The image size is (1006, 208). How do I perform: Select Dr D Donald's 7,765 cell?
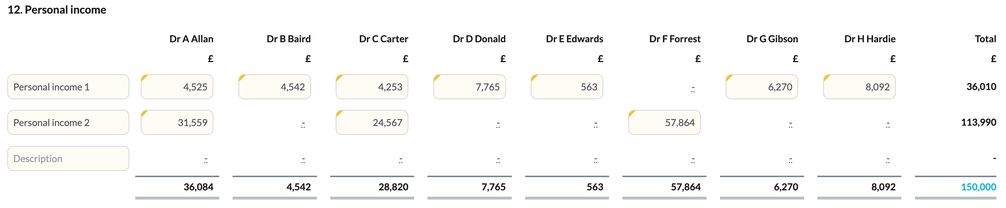[x=469, y=87]
